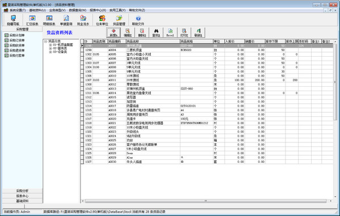Switch to the 采购管理 sidebar panel
Image resolution: width=340 pixels, height=216 pixels.
(22, 29)
